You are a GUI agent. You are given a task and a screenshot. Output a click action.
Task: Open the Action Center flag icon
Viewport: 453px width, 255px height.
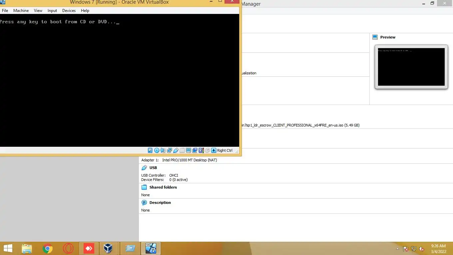[x=406, y=249]
